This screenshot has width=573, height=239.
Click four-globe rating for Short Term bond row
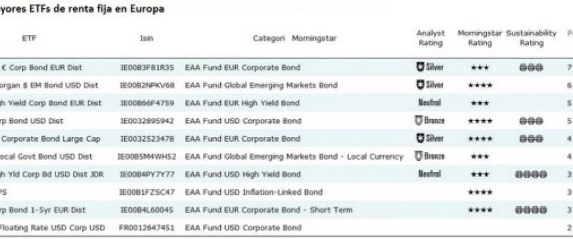point(531,210)
